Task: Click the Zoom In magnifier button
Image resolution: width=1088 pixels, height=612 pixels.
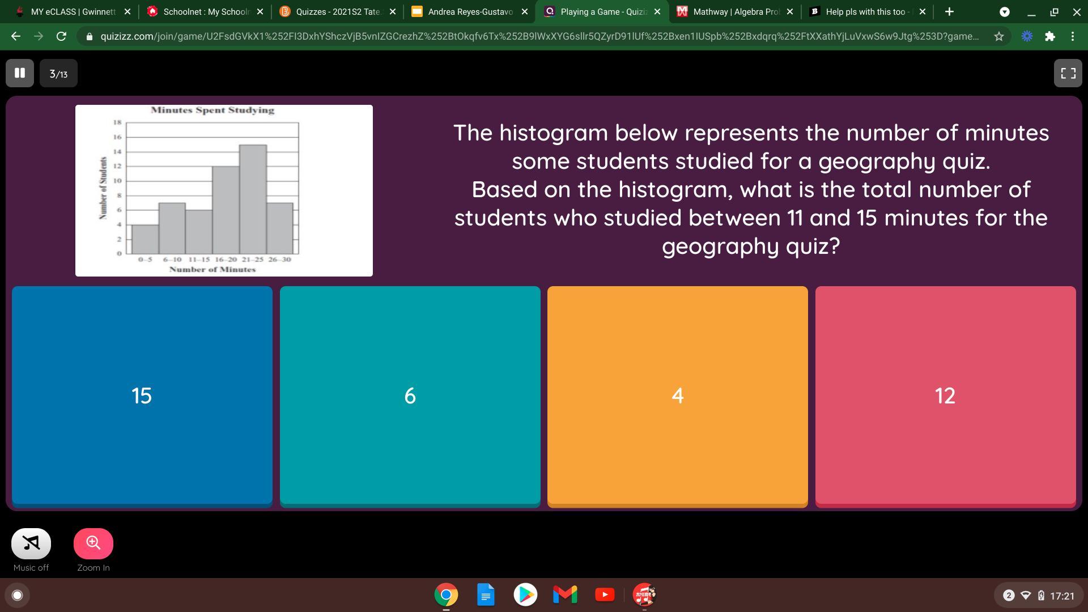Action: tap(93, 543)
